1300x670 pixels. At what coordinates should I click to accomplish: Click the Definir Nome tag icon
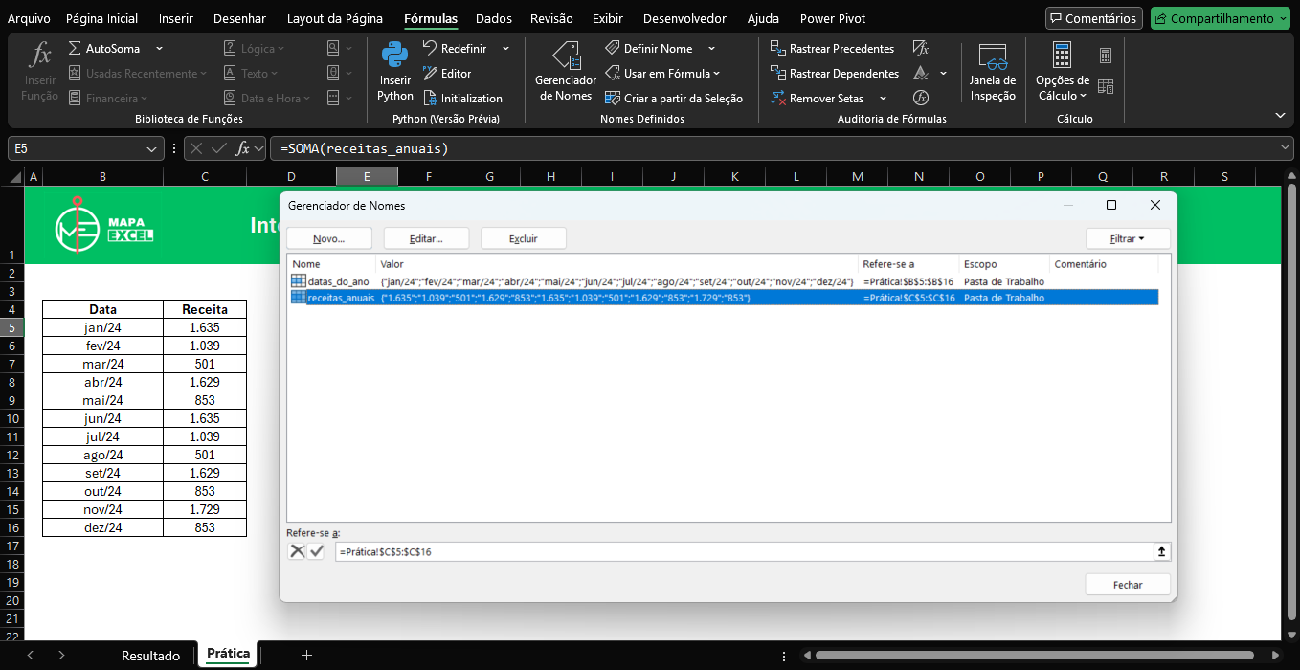tap(613, 48)
